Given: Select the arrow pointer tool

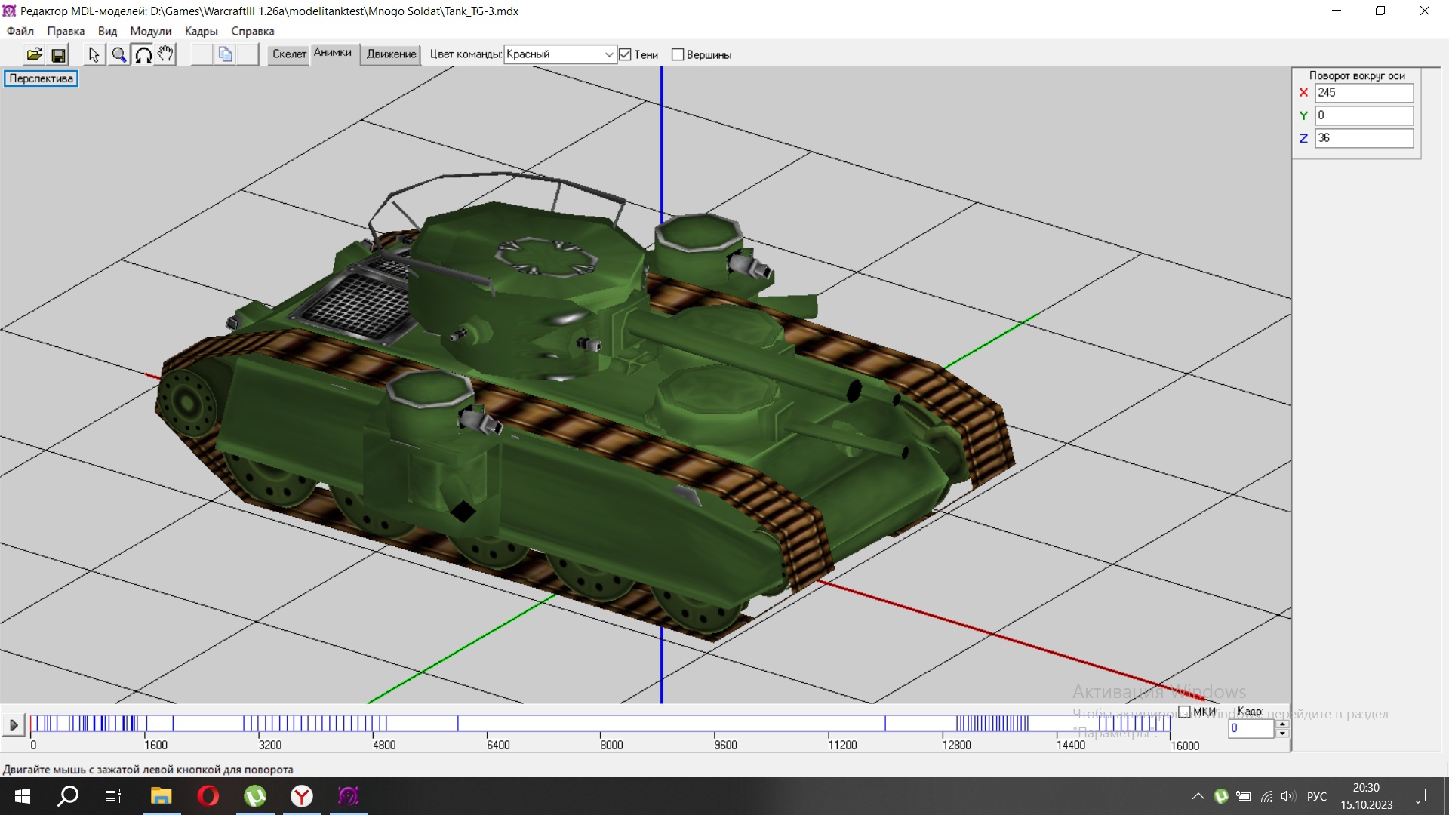Looking at the screenshot, I should 94,54.
